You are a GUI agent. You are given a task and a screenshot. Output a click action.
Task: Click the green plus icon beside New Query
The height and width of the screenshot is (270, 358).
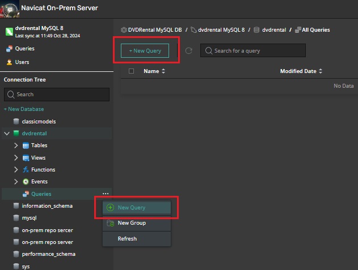[x=110, y=208]
